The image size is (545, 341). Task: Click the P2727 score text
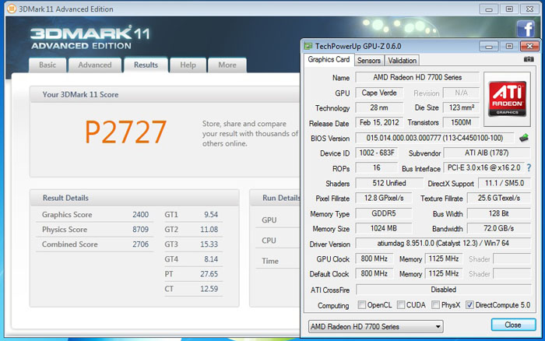tap(125, 132)
